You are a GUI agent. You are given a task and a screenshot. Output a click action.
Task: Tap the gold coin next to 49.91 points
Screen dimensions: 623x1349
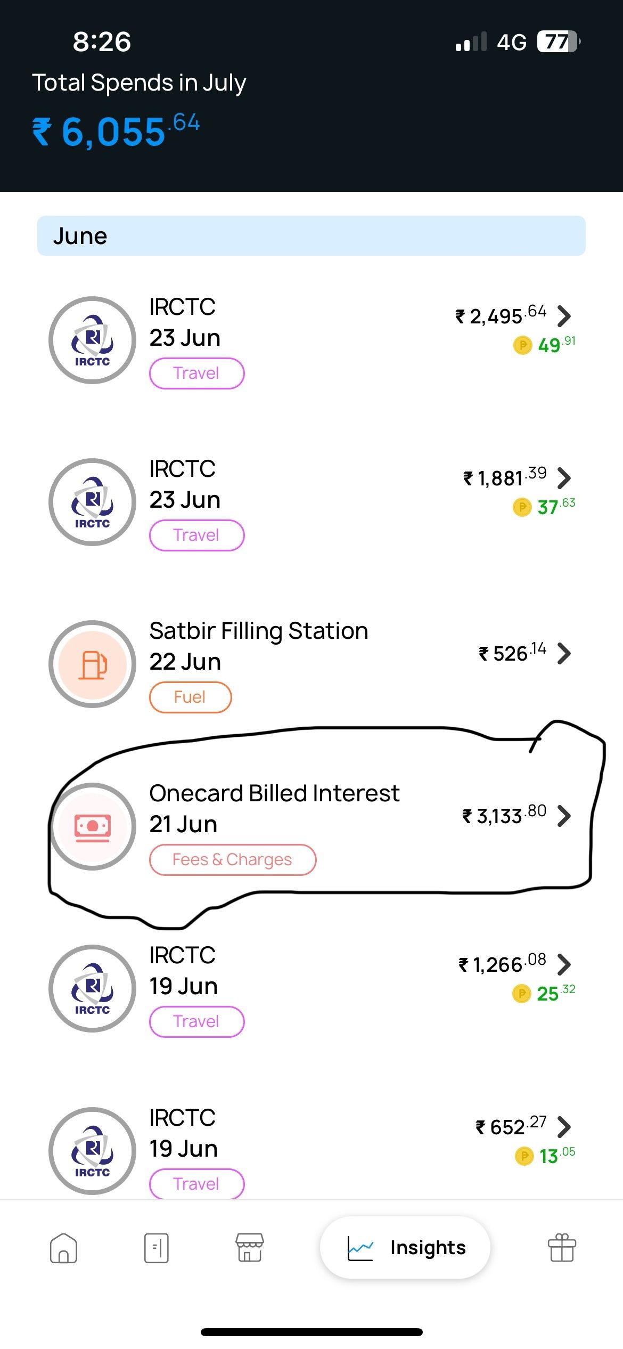[x=522, y=345]
